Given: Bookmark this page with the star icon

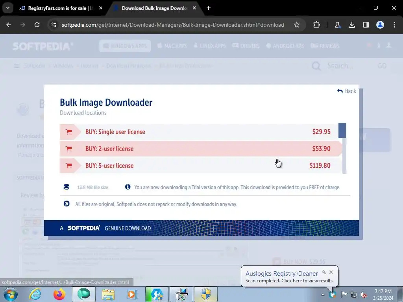Looking at the screenshot, I should (297, 25).
